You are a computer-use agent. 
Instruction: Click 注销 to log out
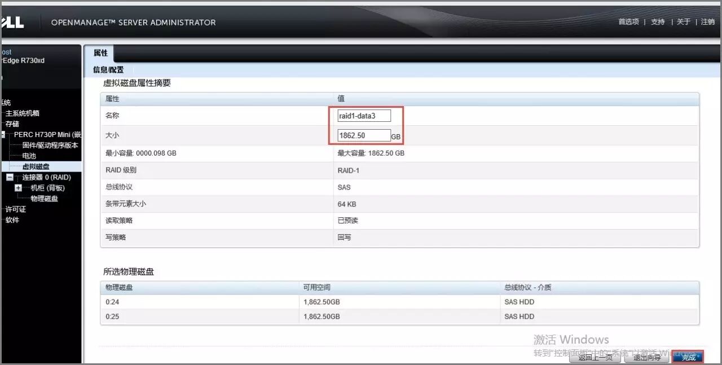(x=708, y=22)
